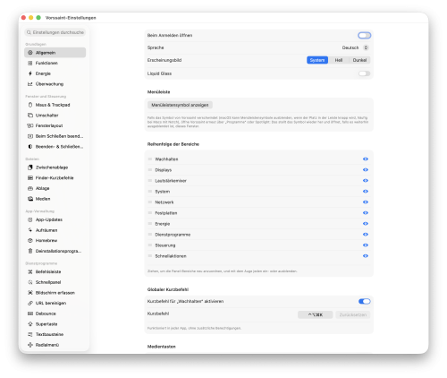The width and height of the screenshot is (447, 378).
Task: Click the Zurücksetzen button
Action: pyautogui.click(x=353, y=314)
